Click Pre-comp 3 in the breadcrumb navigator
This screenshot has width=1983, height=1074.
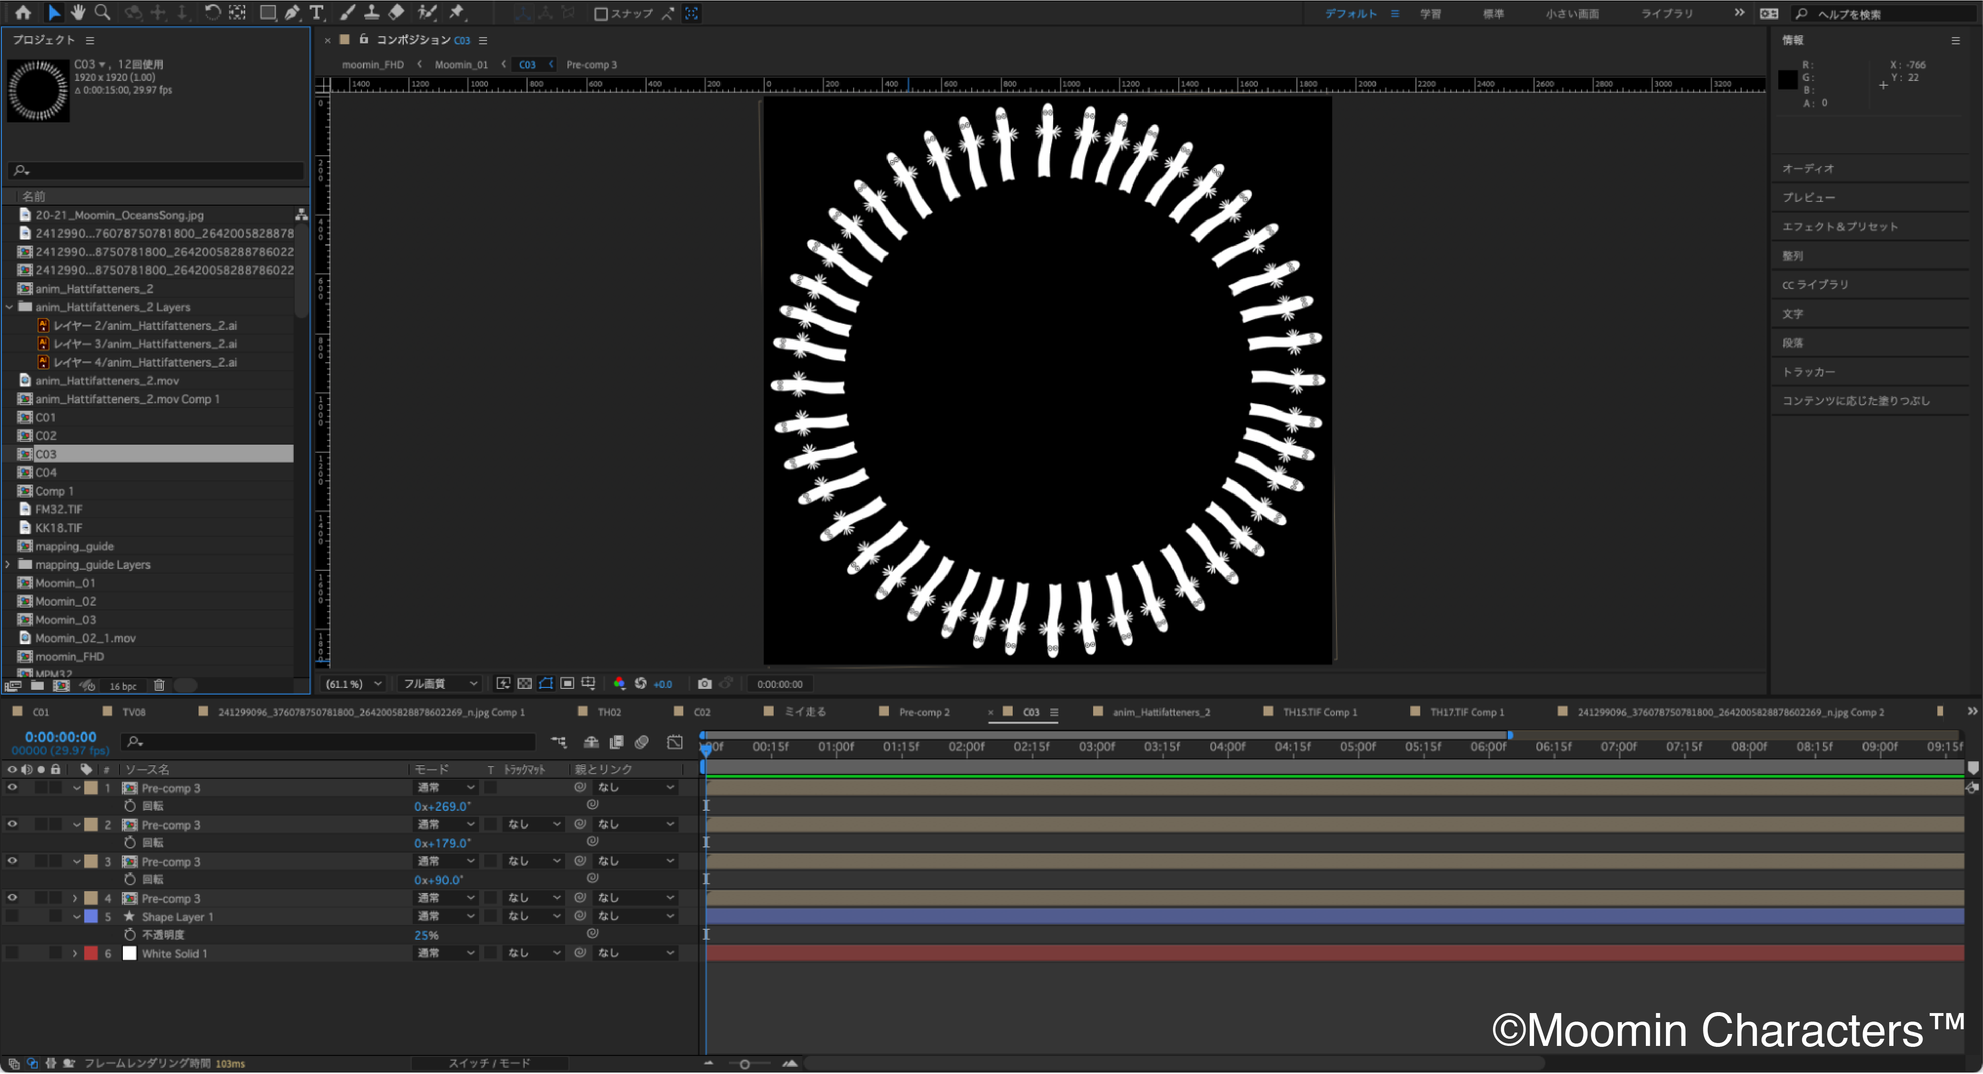pyautogui.click(x=591, y=65)
